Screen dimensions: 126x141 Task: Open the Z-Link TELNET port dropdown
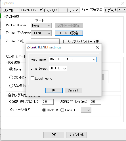pyautogui.click(x=41, y=33)
